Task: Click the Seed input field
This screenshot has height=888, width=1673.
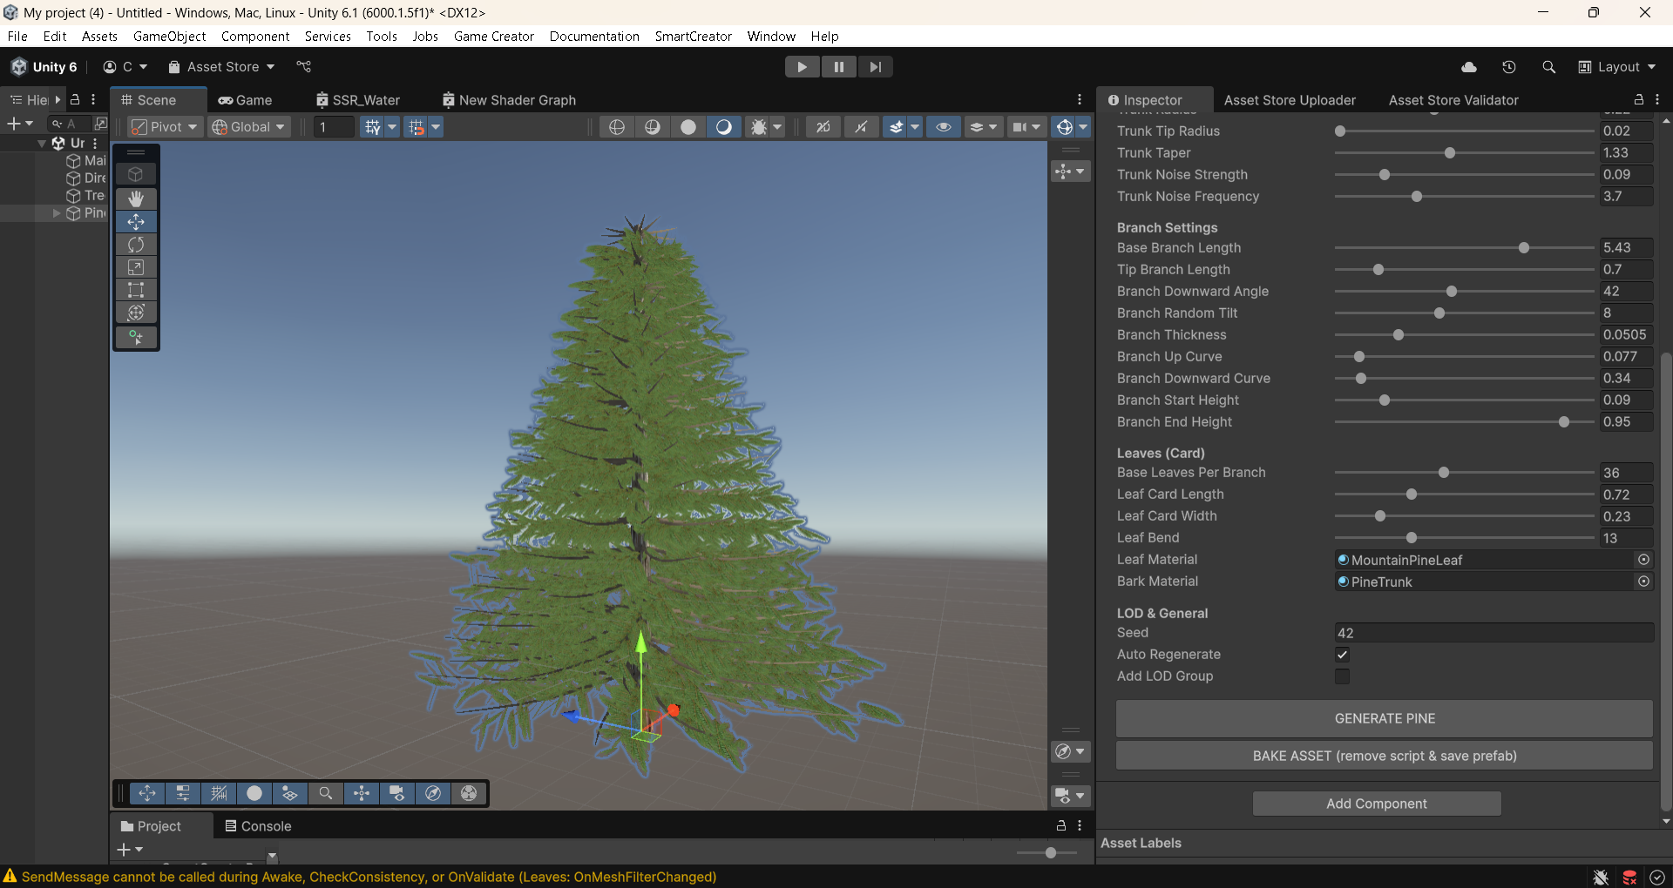Action: (x=1494, y=633)
